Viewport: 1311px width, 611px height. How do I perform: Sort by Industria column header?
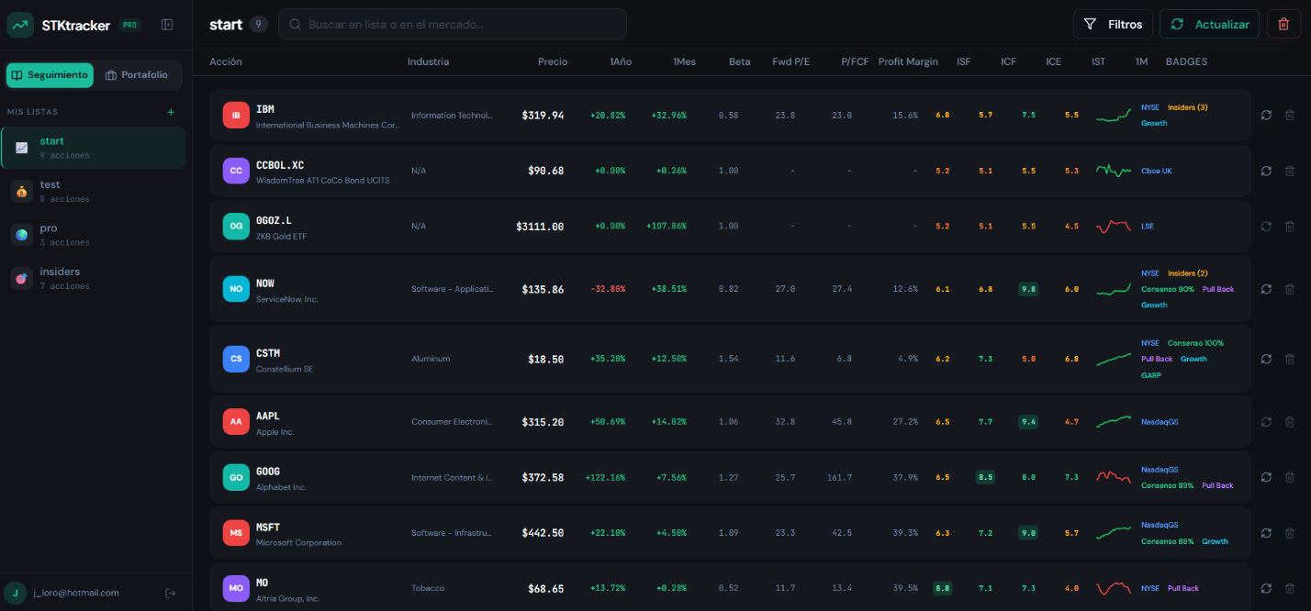click(428, 62)
